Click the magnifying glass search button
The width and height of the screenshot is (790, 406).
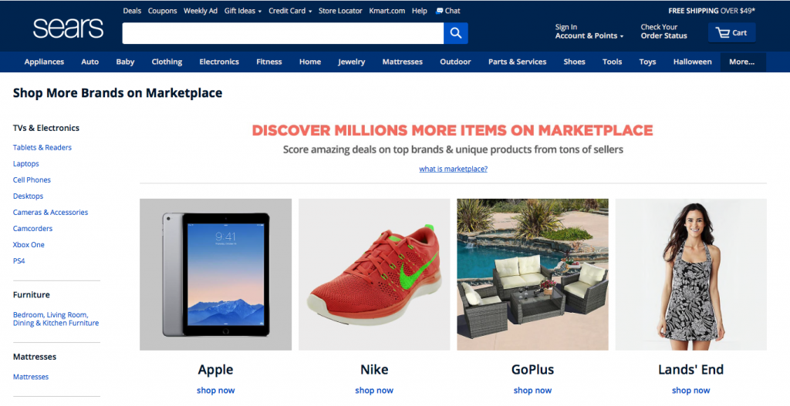[455, 33]
